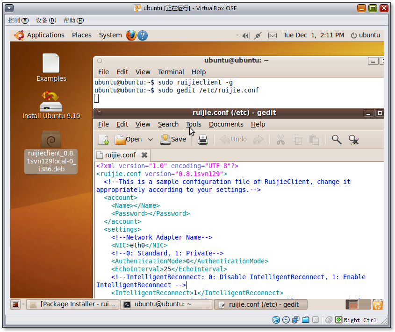
Task: Open gedit's Edit menu
Action: pos(122,124)
